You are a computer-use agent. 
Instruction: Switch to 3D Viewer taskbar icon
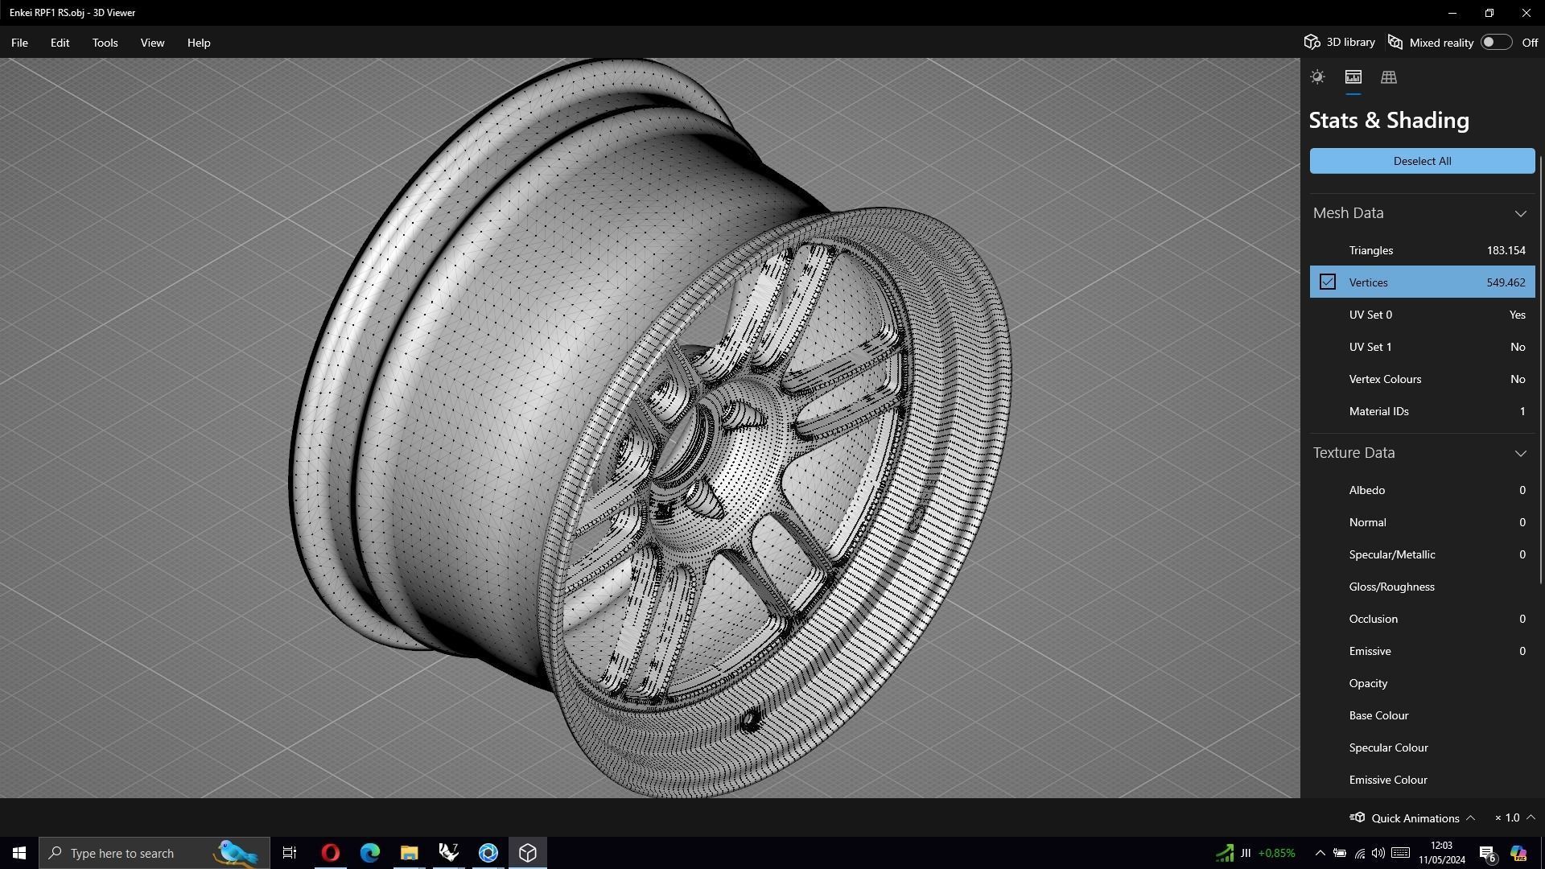tap(528, 853)
